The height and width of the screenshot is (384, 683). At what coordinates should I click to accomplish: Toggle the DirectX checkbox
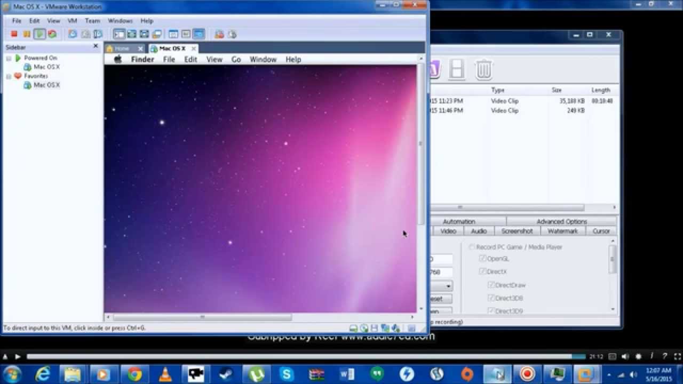(482, 271)
